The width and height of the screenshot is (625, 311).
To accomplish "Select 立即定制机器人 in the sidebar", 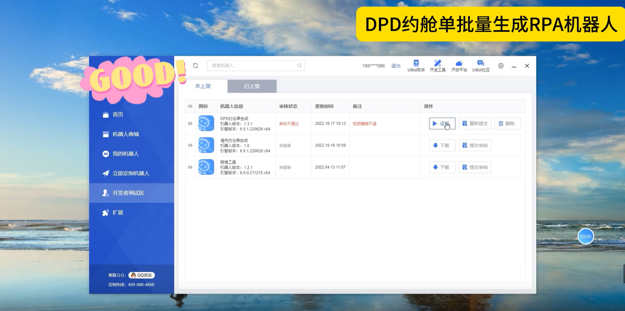I will pos(132,173).
